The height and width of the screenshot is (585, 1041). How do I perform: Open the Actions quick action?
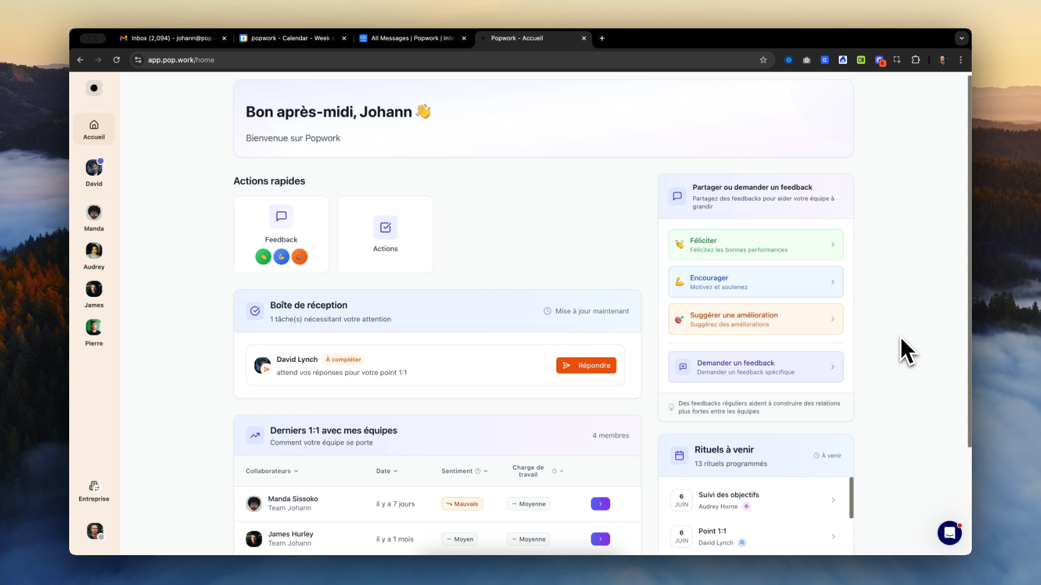click(385, 234)
